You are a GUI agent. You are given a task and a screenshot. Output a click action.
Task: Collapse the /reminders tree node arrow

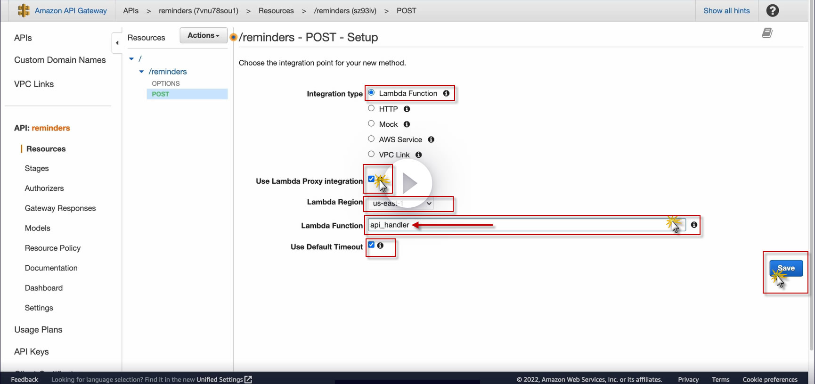tap(141, 72)
